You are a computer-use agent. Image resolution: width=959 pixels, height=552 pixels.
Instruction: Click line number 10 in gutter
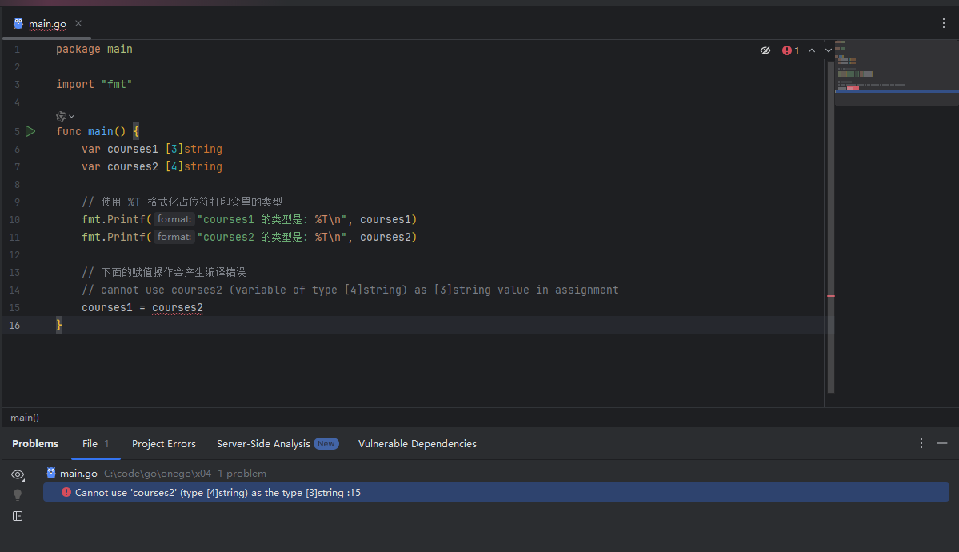coord(14,220)
